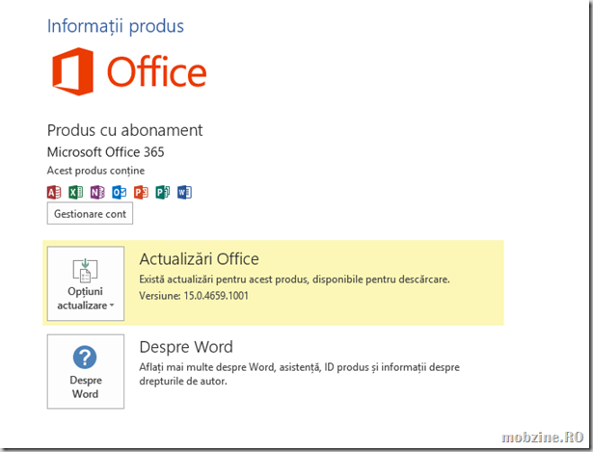
Task: Click the Produs cu abonament heading
Action: tap(124, 130)
